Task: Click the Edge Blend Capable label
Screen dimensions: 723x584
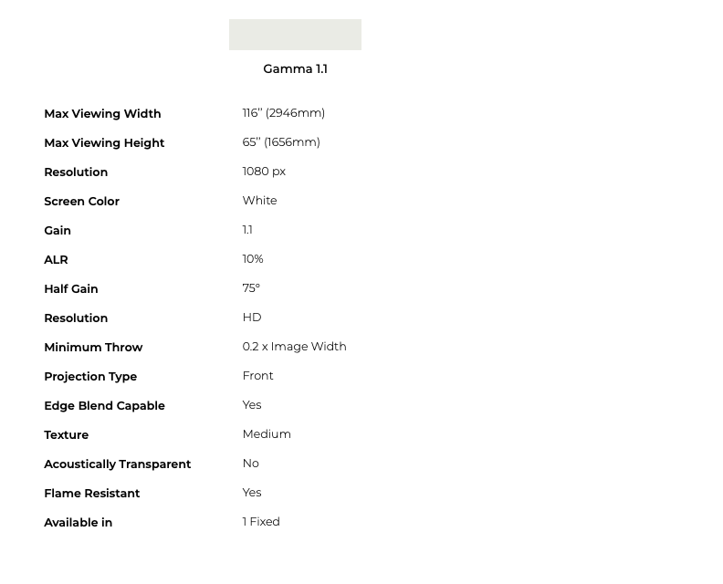Action: tap(104, 406)
